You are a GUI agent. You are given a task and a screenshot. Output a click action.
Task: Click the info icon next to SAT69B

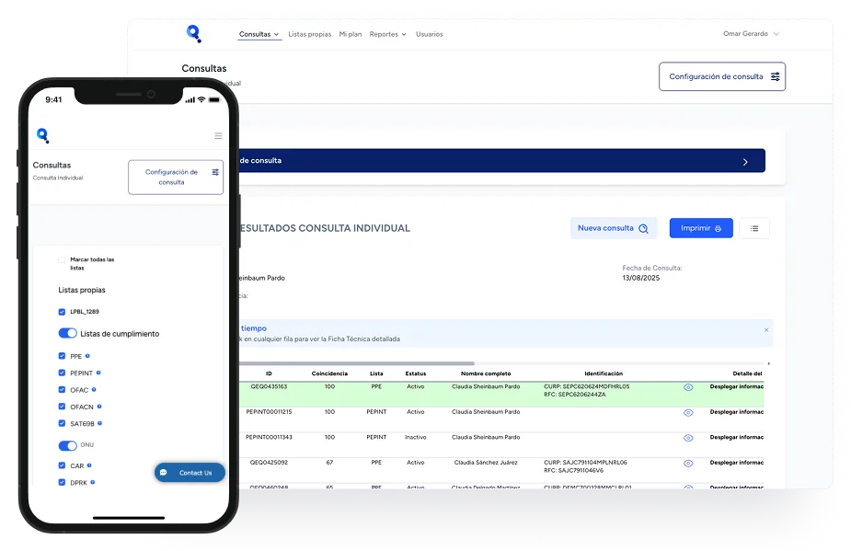(99, 423)
